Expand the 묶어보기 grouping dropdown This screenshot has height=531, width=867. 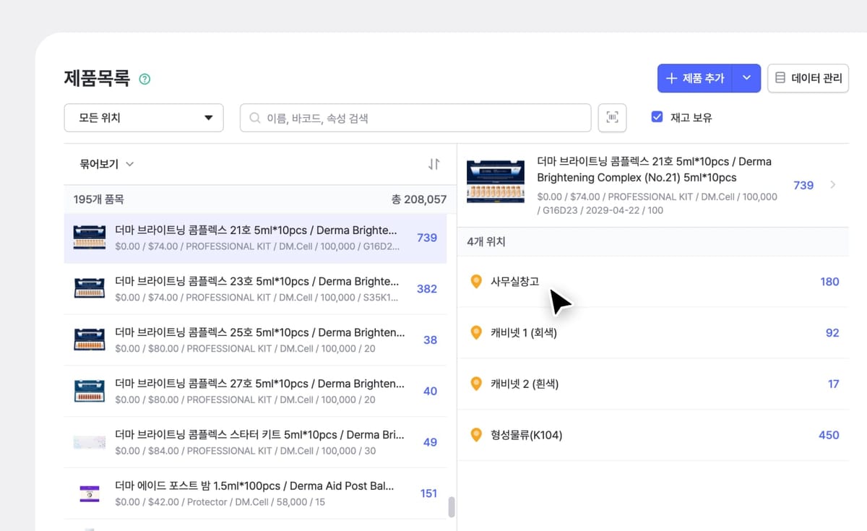pyautogui.click(x=107, y=164)
